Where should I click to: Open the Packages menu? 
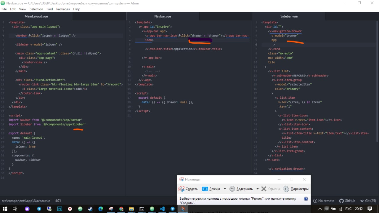click(63, 9)
